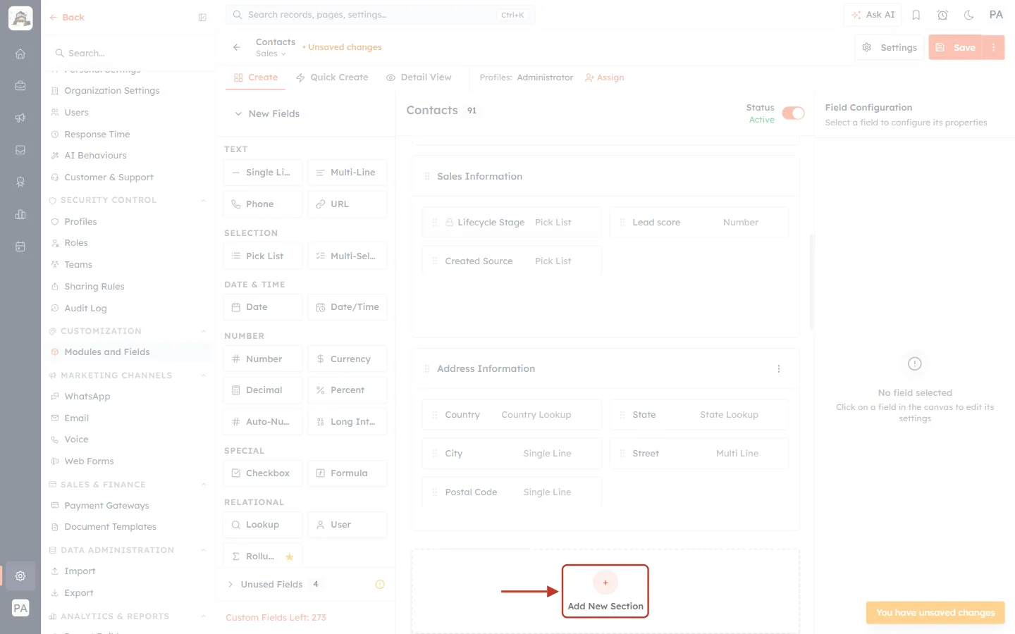Open Address Information section options menu
The height and width of the screenshot is (634, 1015).
pyautogui.click(x=779, y=368)
